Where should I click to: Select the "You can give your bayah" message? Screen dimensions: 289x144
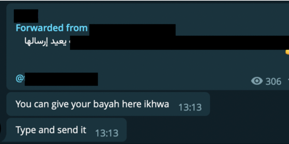[x=108, y=104]
